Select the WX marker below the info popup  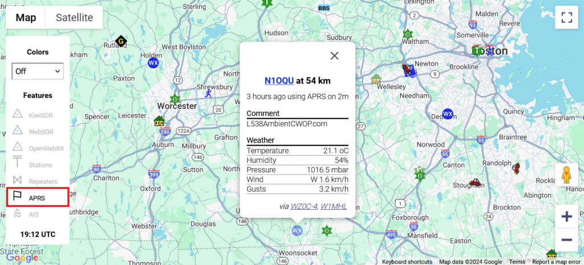click(297, 230)
